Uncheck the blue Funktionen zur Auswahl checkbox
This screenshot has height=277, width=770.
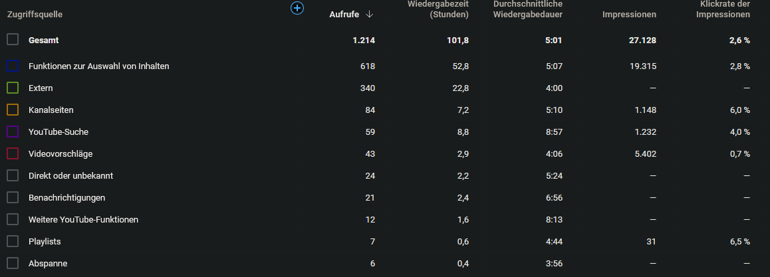[13, 66]
